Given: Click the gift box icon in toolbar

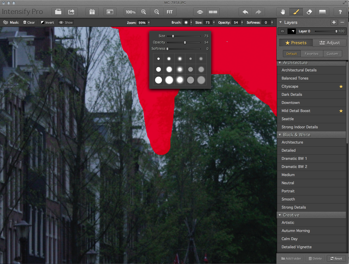Looking at the screenshot, I should pyautogui.click(x=92, y=12).
